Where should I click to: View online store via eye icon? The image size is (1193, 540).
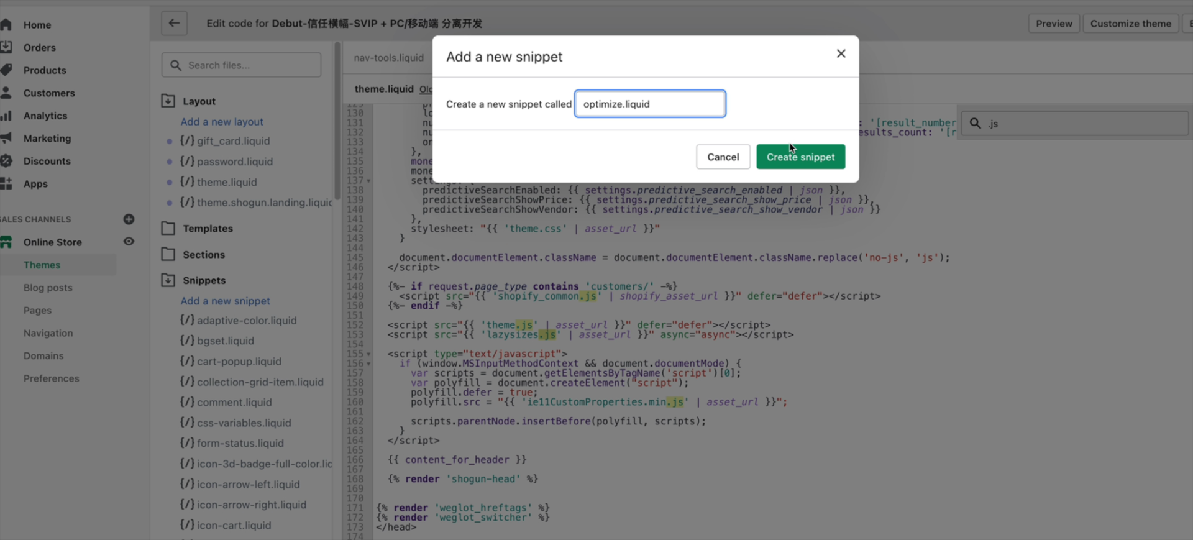tap(129, 241)
